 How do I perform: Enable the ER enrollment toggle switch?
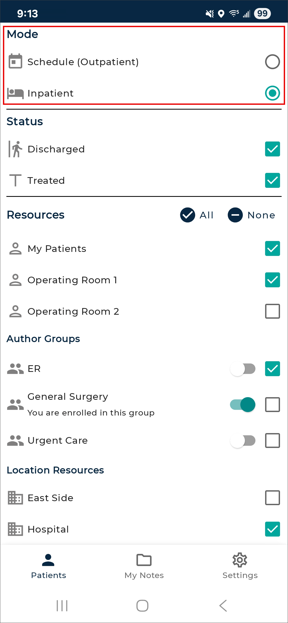point(243,369)
